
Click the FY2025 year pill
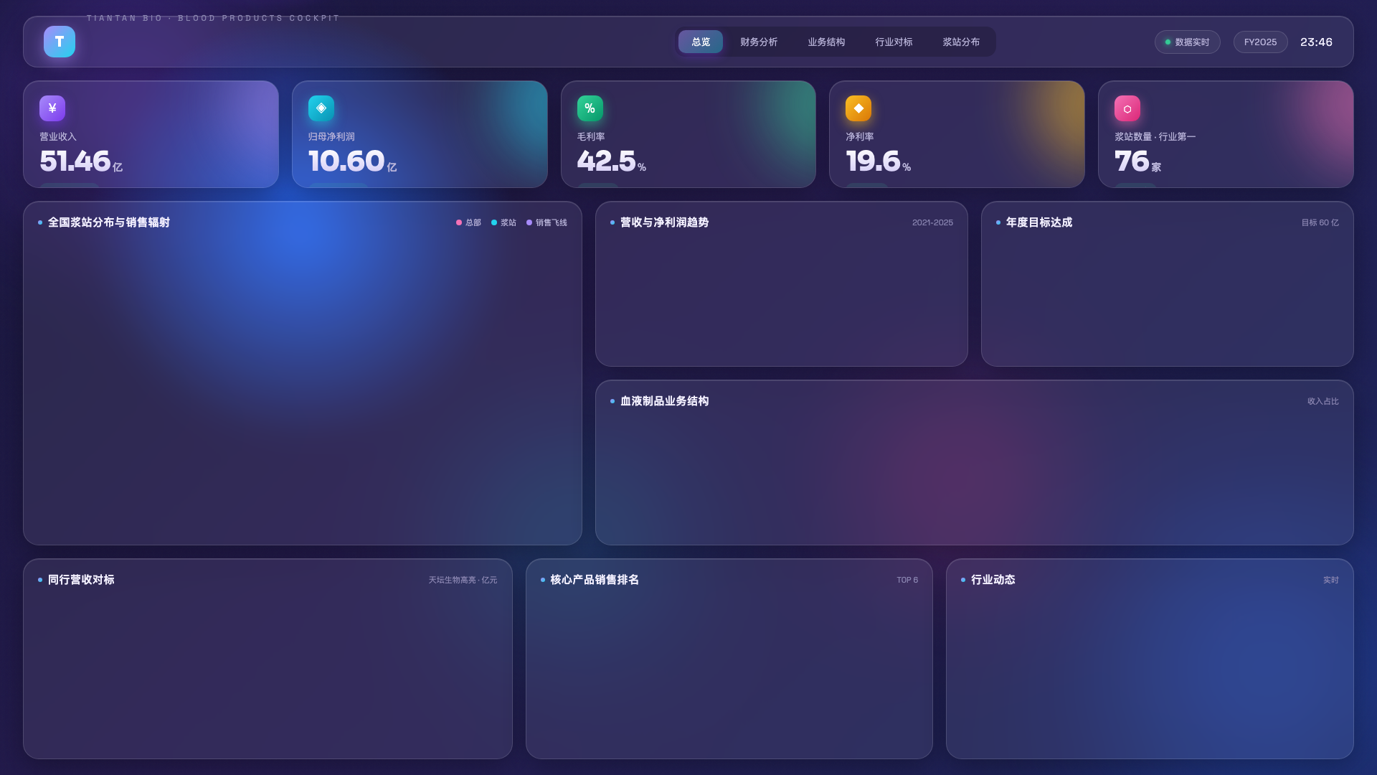[x=1260, y=42]
